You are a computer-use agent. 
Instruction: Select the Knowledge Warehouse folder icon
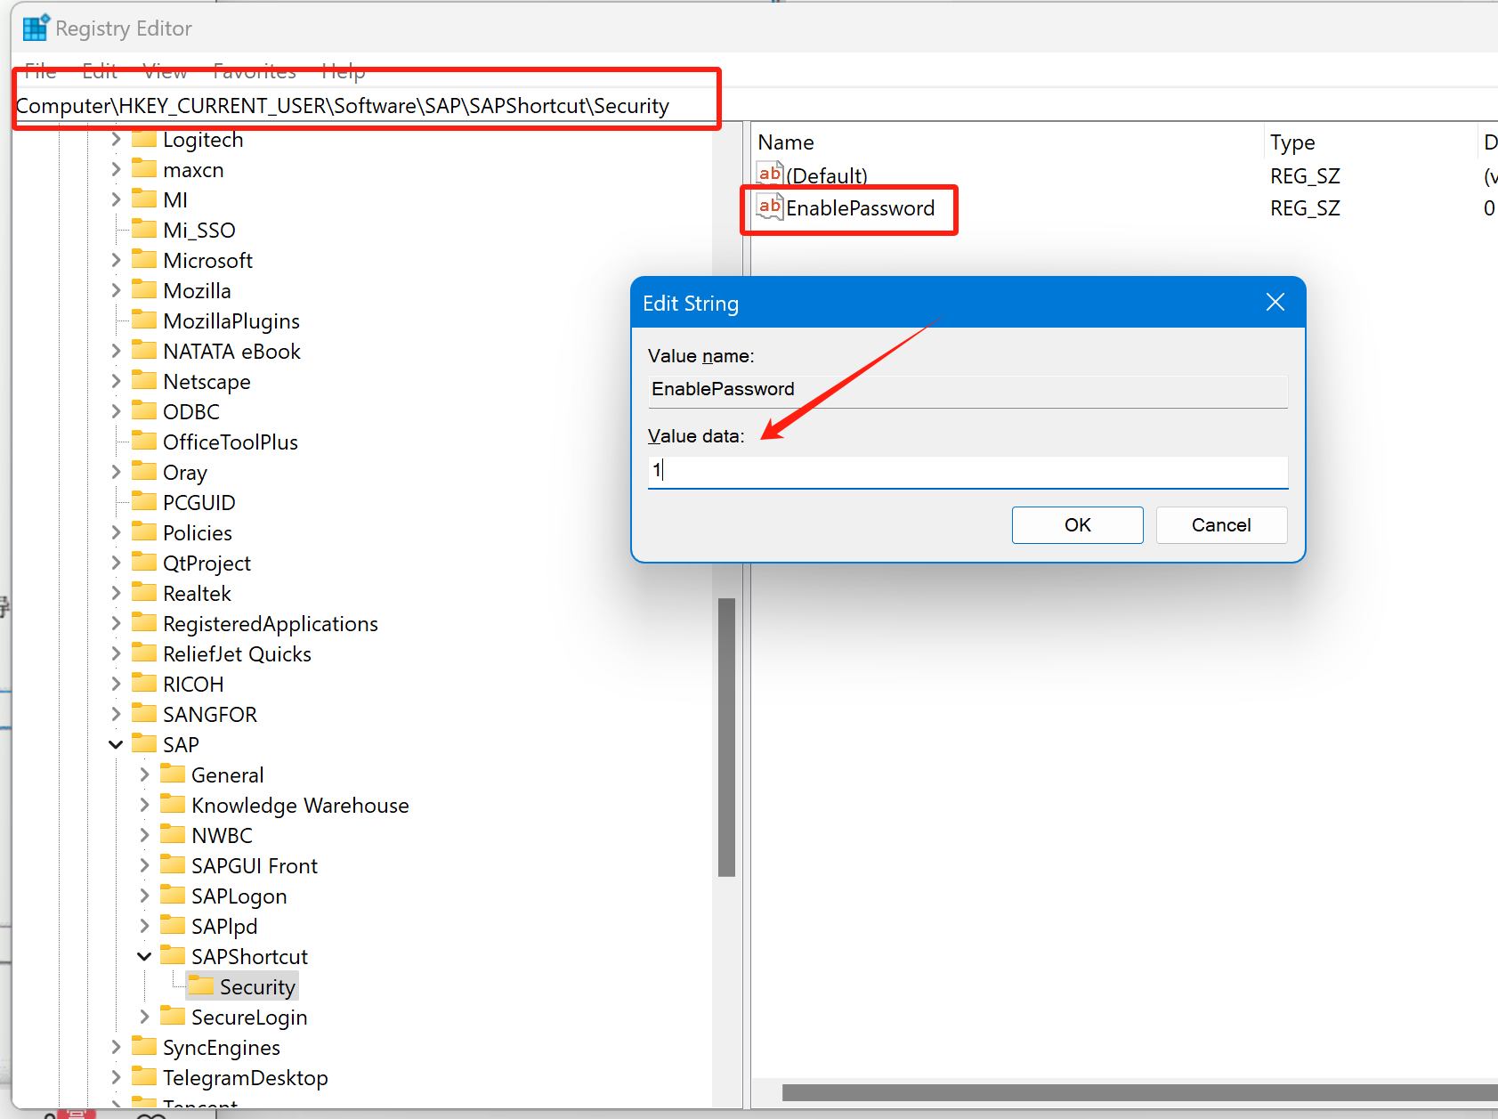pos(173,805)
